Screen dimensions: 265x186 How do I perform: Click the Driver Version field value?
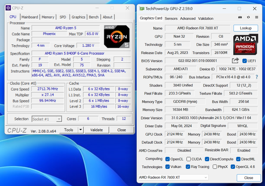point(211,118)
